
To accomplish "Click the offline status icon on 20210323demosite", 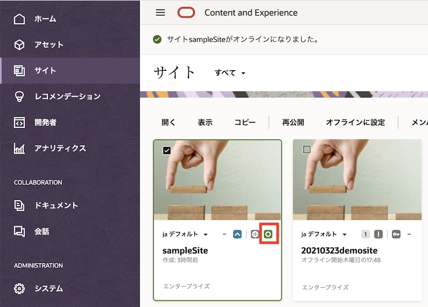I will (x=378, y=234).
